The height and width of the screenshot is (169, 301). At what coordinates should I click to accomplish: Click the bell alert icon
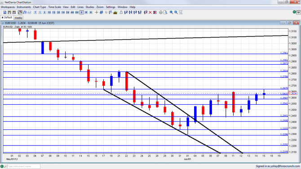[x=121, y=12]
